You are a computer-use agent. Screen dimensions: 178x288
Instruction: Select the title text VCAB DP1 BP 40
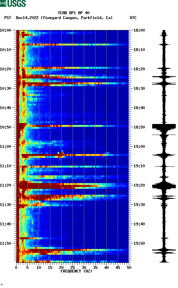(x=74, y=13)
